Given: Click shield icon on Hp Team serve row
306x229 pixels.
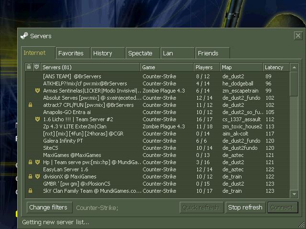Looking at the screenshot, I should click(x=37, y=162).
